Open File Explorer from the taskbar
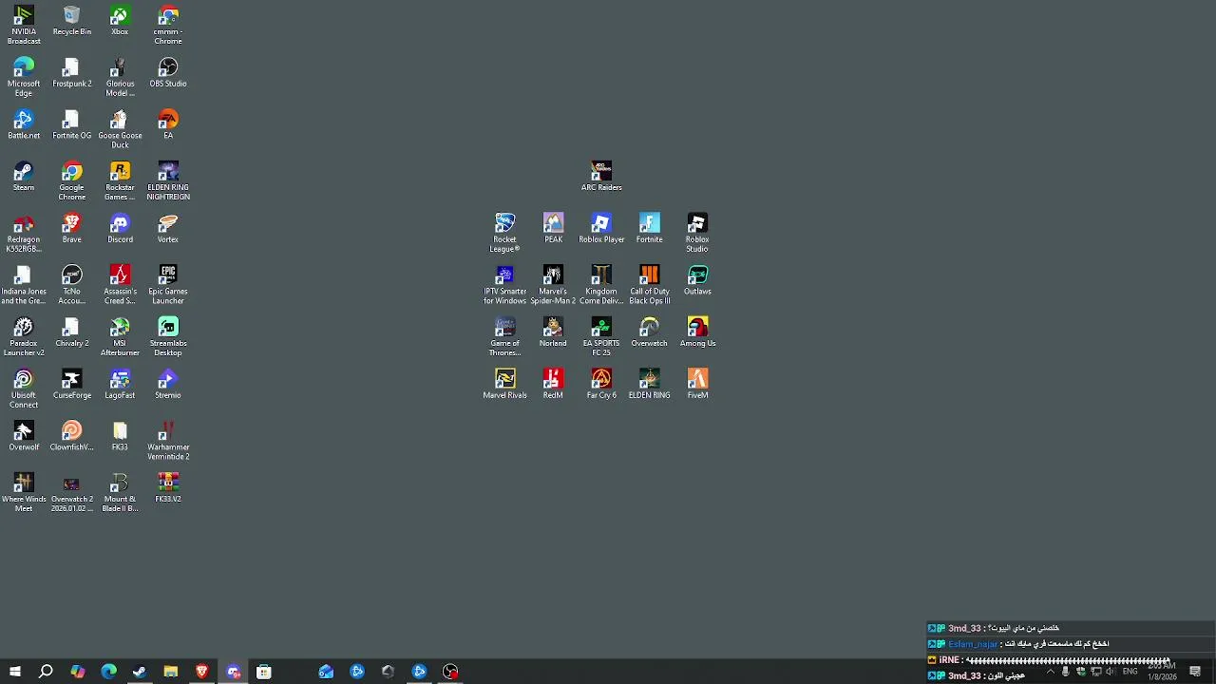 click(x=170, y=672)
